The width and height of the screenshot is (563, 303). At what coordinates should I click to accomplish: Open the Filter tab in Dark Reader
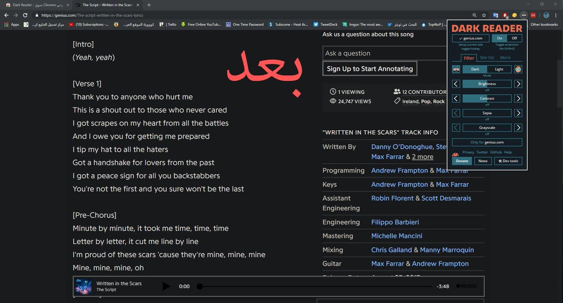tap(469, 58)
